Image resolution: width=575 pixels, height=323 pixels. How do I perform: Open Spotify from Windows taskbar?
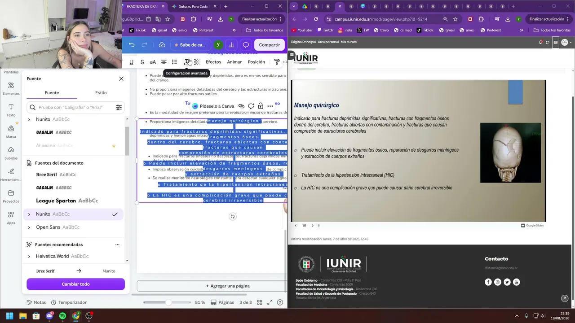[x=62, y=316]
